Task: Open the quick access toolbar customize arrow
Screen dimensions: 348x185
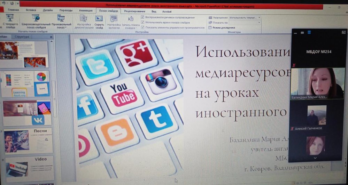Action: click(x=17, y=3)
